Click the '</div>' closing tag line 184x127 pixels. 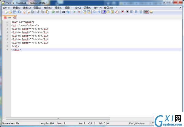tap(16, 50)
